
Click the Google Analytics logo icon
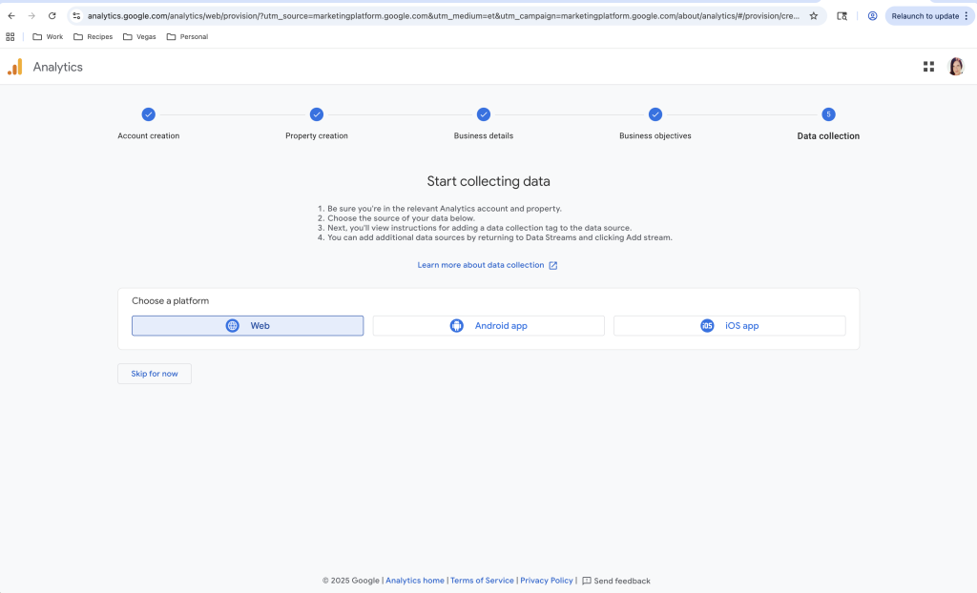[15, 67]
